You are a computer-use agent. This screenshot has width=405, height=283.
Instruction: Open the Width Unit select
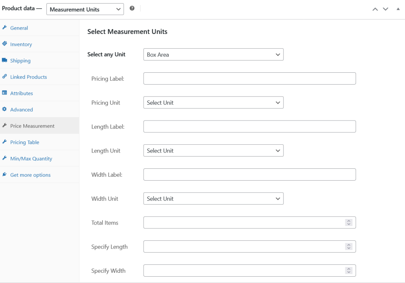(213, 199)
